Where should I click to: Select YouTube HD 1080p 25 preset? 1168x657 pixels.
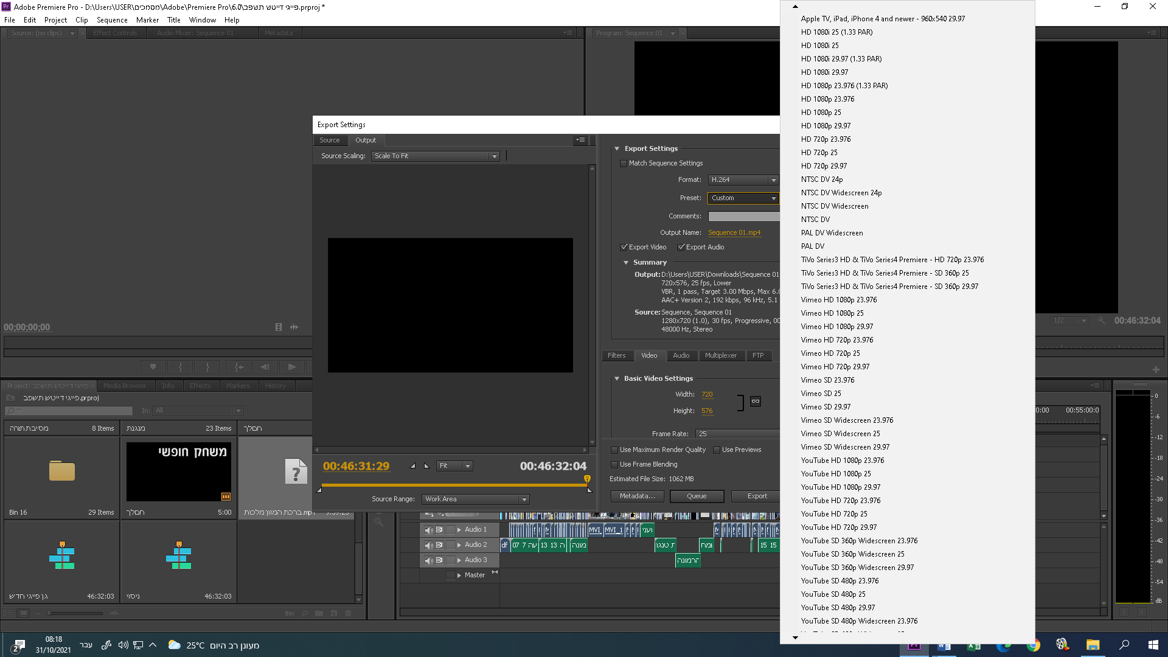click(835, 474)
